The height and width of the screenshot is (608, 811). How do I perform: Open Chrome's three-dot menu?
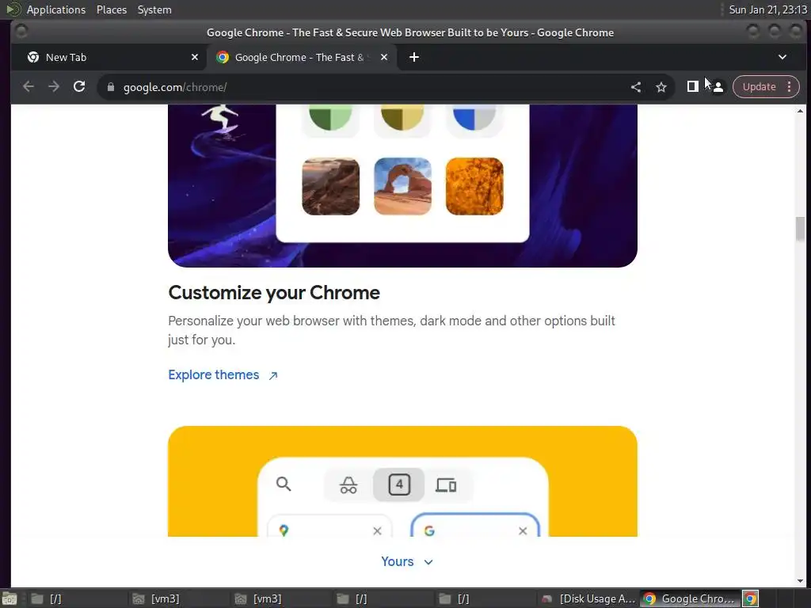coord(790,87)
